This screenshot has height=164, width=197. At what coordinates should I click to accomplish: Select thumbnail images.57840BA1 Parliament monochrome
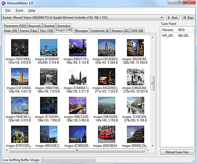77,77
